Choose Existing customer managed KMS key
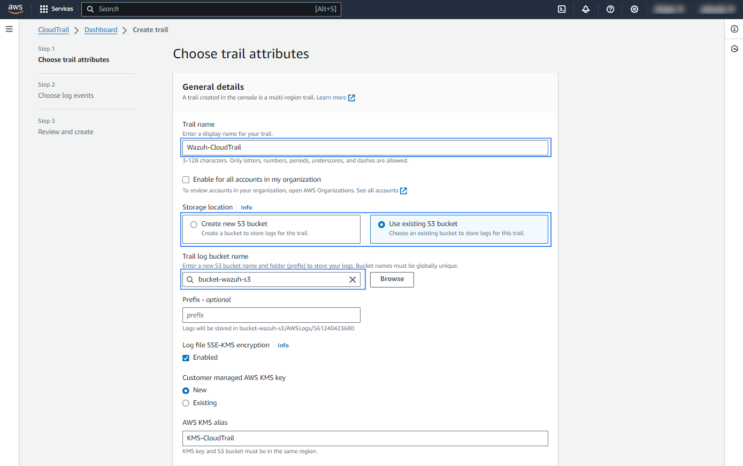This screenshot has height=466, width=743. [186, 403]
